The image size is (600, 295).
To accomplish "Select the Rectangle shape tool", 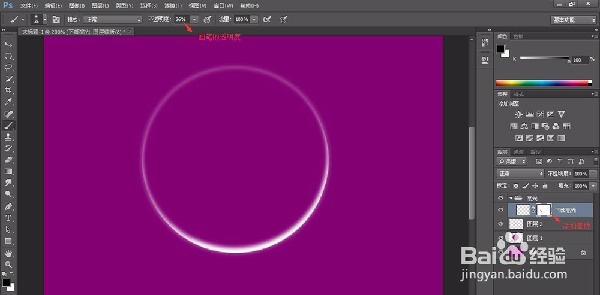I will click(x=8, y=241).
